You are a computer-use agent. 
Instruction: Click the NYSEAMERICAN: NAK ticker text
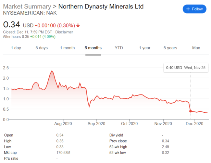[26, 13]
